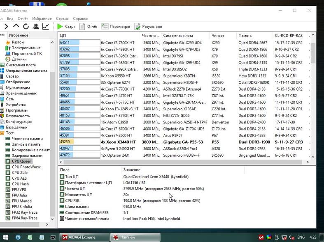This screenshot has width=324, height=242.
Task: Open Безопасность tree category
Action: (x=18, y=116)
